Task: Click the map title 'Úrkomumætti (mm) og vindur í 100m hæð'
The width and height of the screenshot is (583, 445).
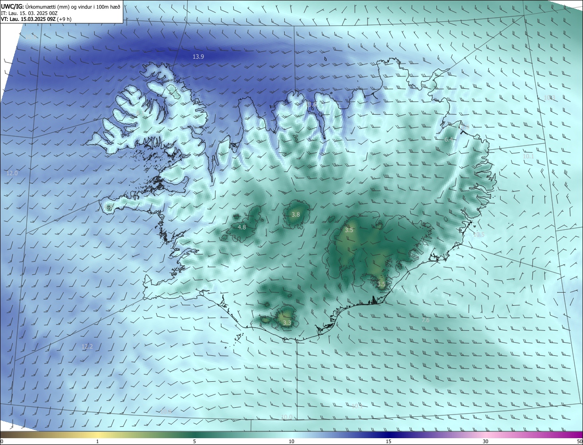Action: 72,6
